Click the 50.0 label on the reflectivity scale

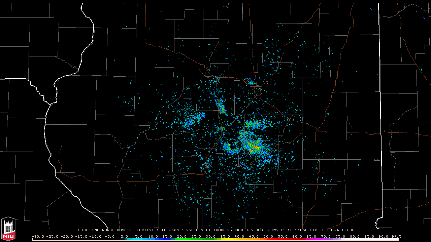click(268, 236)
